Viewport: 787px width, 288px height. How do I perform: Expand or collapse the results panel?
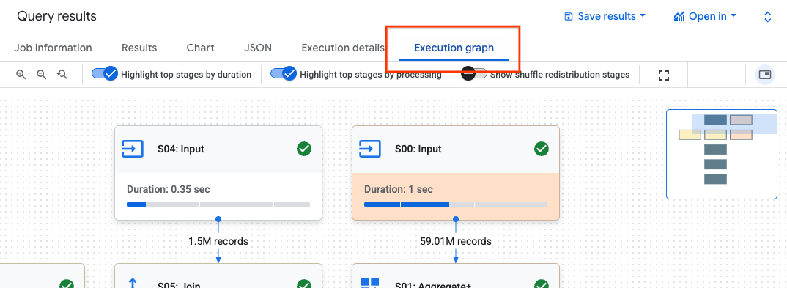point(767,17)
